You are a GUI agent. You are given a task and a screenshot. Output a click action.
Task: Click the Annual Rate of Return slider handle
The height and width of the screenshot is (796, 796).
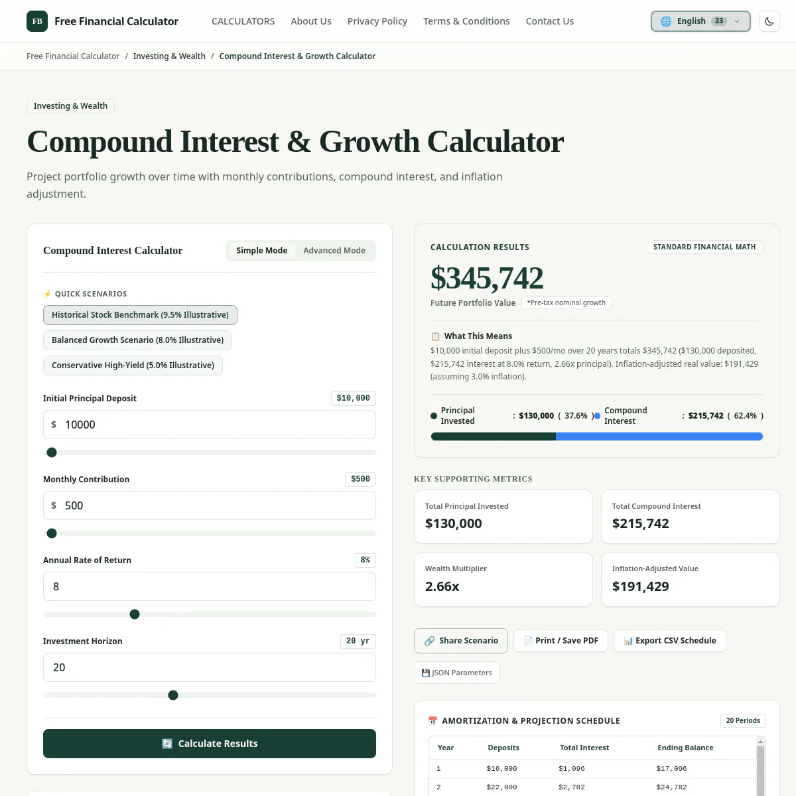pyautogui.click(x=135, y=614)
